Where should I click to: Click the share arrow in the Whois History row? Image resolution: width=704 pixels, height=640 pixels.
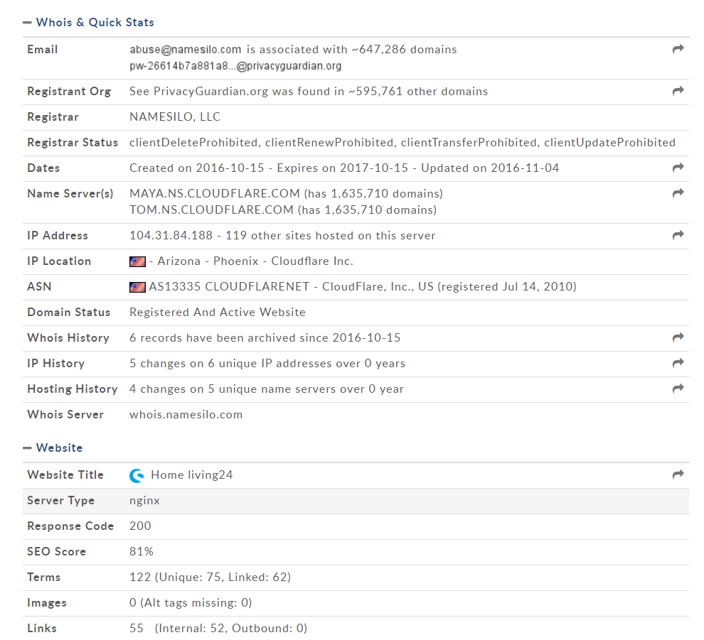tap(678, 337)
